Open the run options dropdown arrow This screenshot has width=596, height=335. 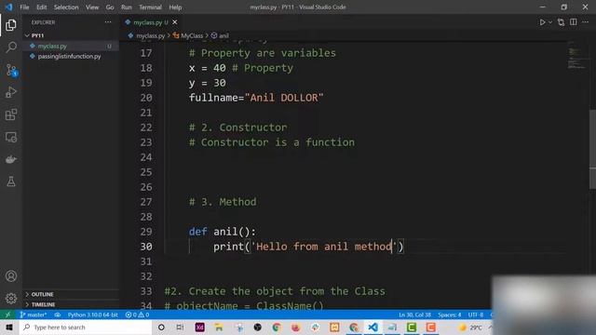[550, 22]
